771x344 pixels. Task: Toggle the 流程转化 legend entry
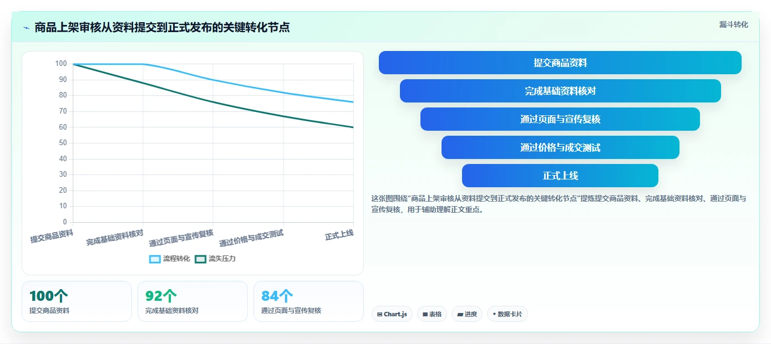(x=170, y=259)
